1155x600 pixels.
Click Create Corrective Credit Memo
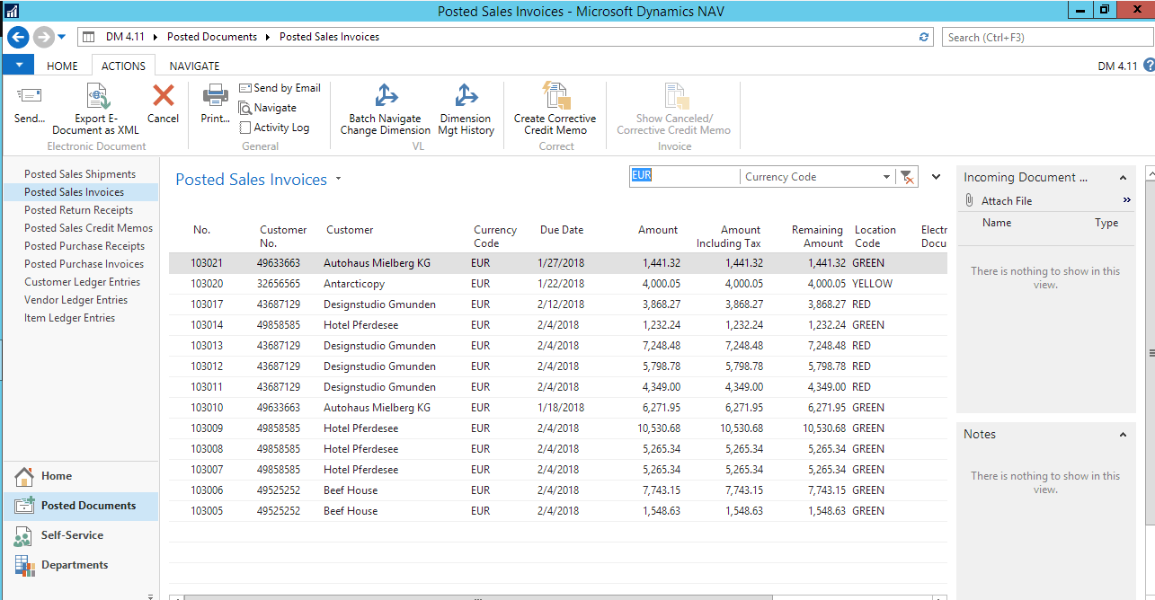tap(555, 109)
